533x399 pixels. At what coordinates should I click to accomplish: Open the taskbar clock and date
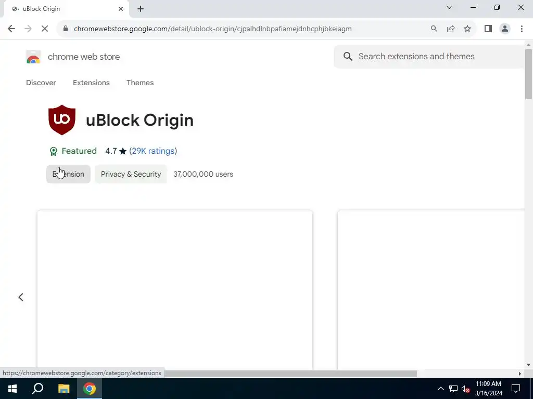tap(488, 389)
